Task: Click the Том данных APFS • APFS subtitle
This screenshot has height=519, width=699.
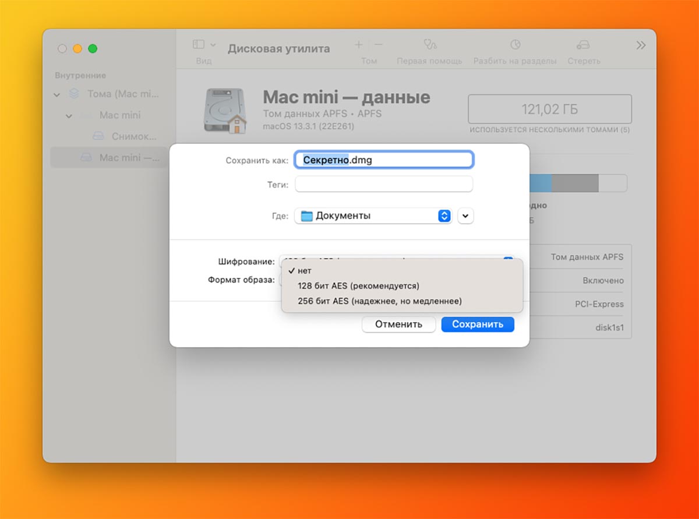Action: tap(322, 114)
